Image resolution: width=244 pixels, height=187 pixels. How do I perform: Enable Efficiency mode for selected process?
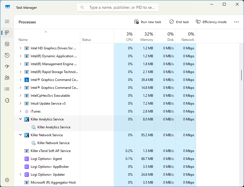pyautogui.click(x=211, y=22)
